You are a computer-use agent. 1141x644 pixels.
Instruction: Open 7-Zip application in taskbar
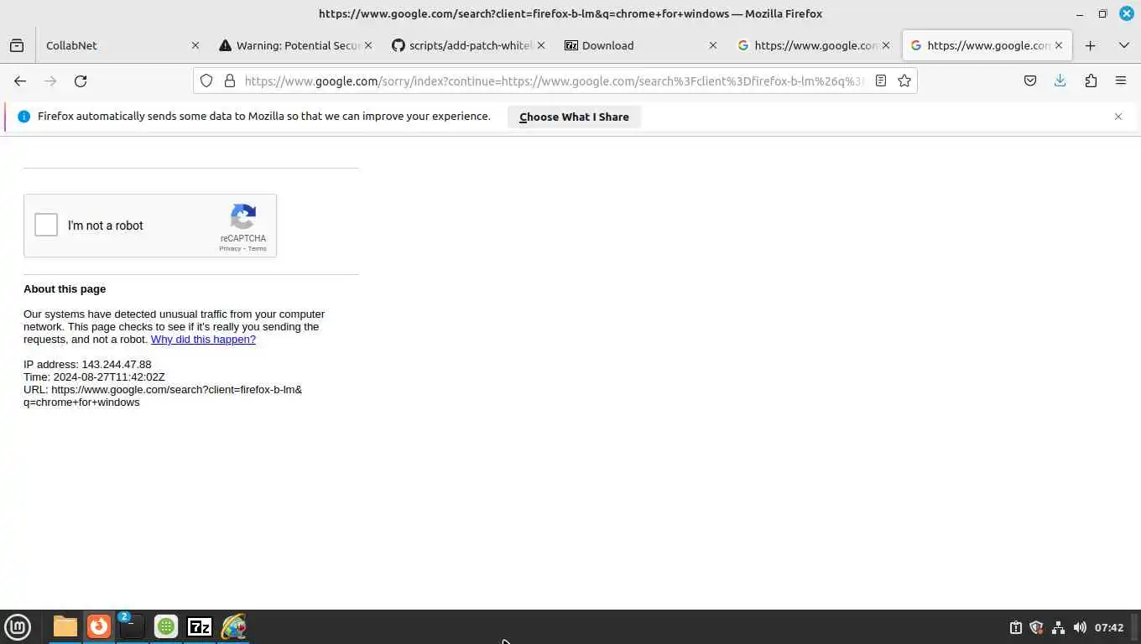[200, 626]
